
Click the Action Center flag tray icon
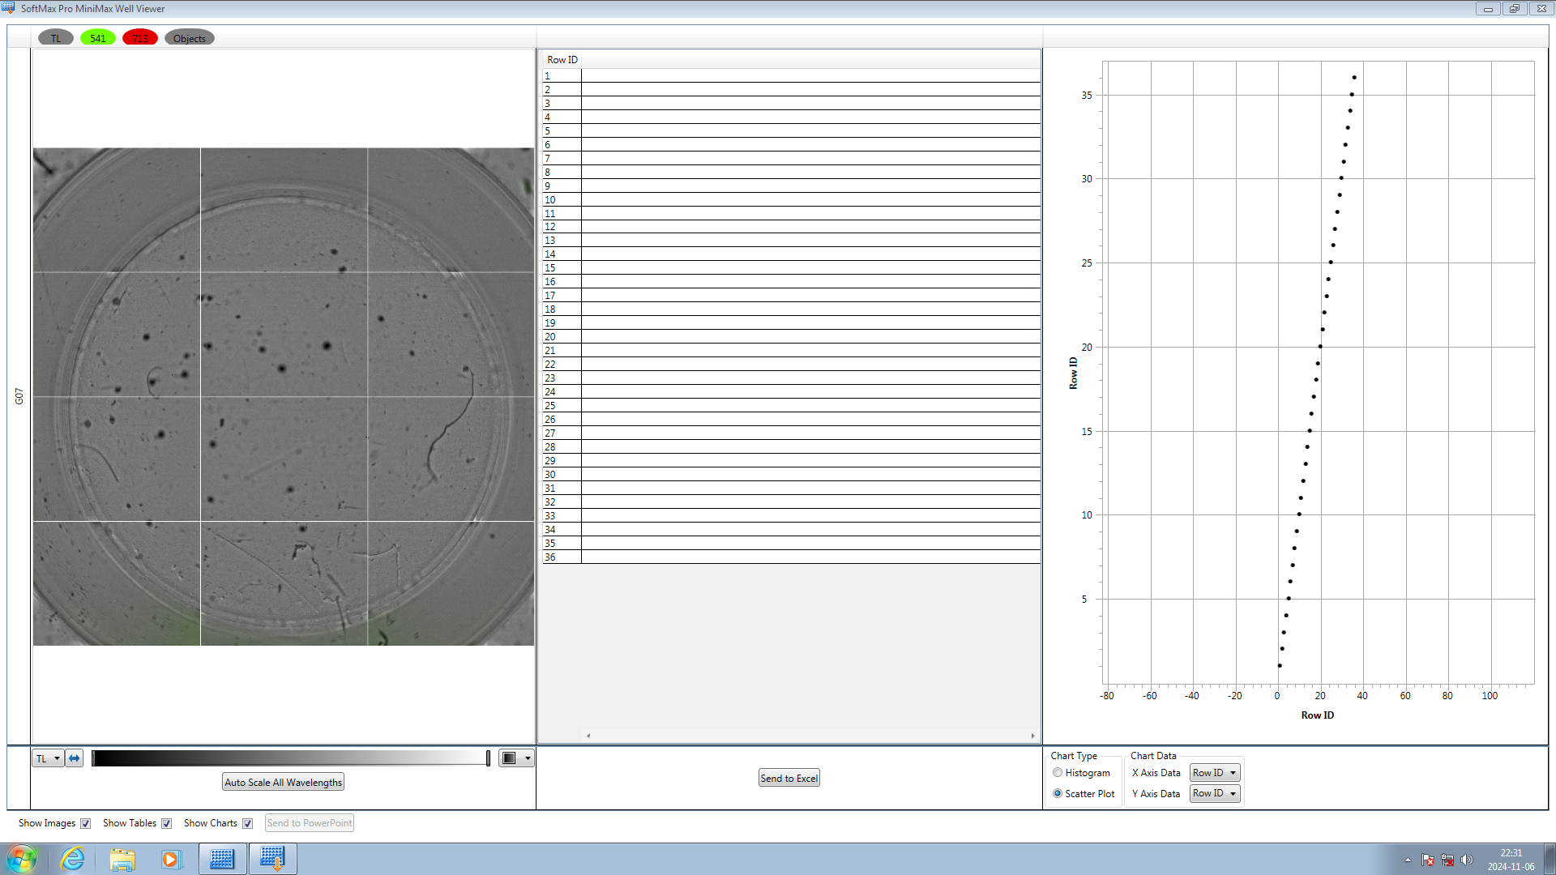pos(1428,860)
